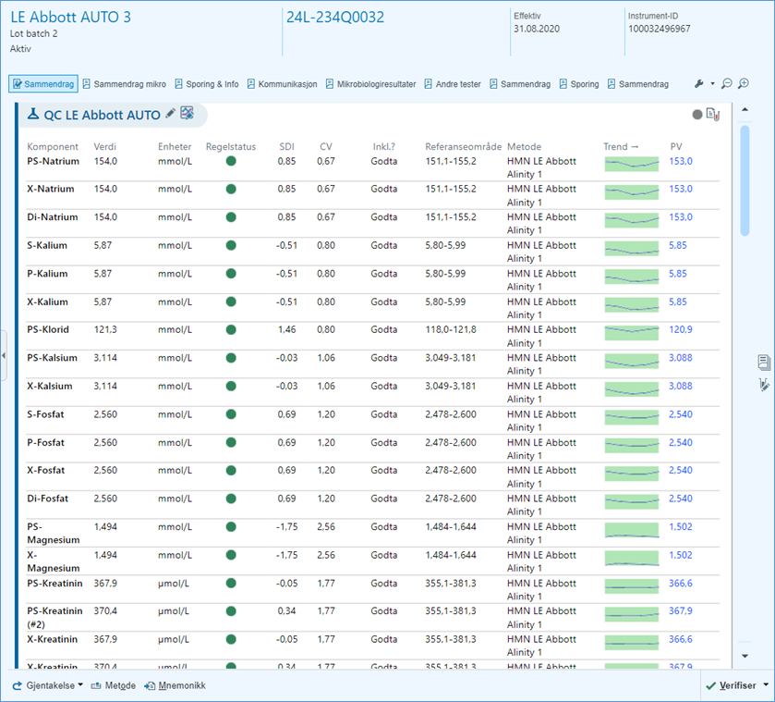The height and width of the screenshot is (702, 775).
Task: Open the Mikrobiologiresultater tab
Action: (x=370, y=84)
